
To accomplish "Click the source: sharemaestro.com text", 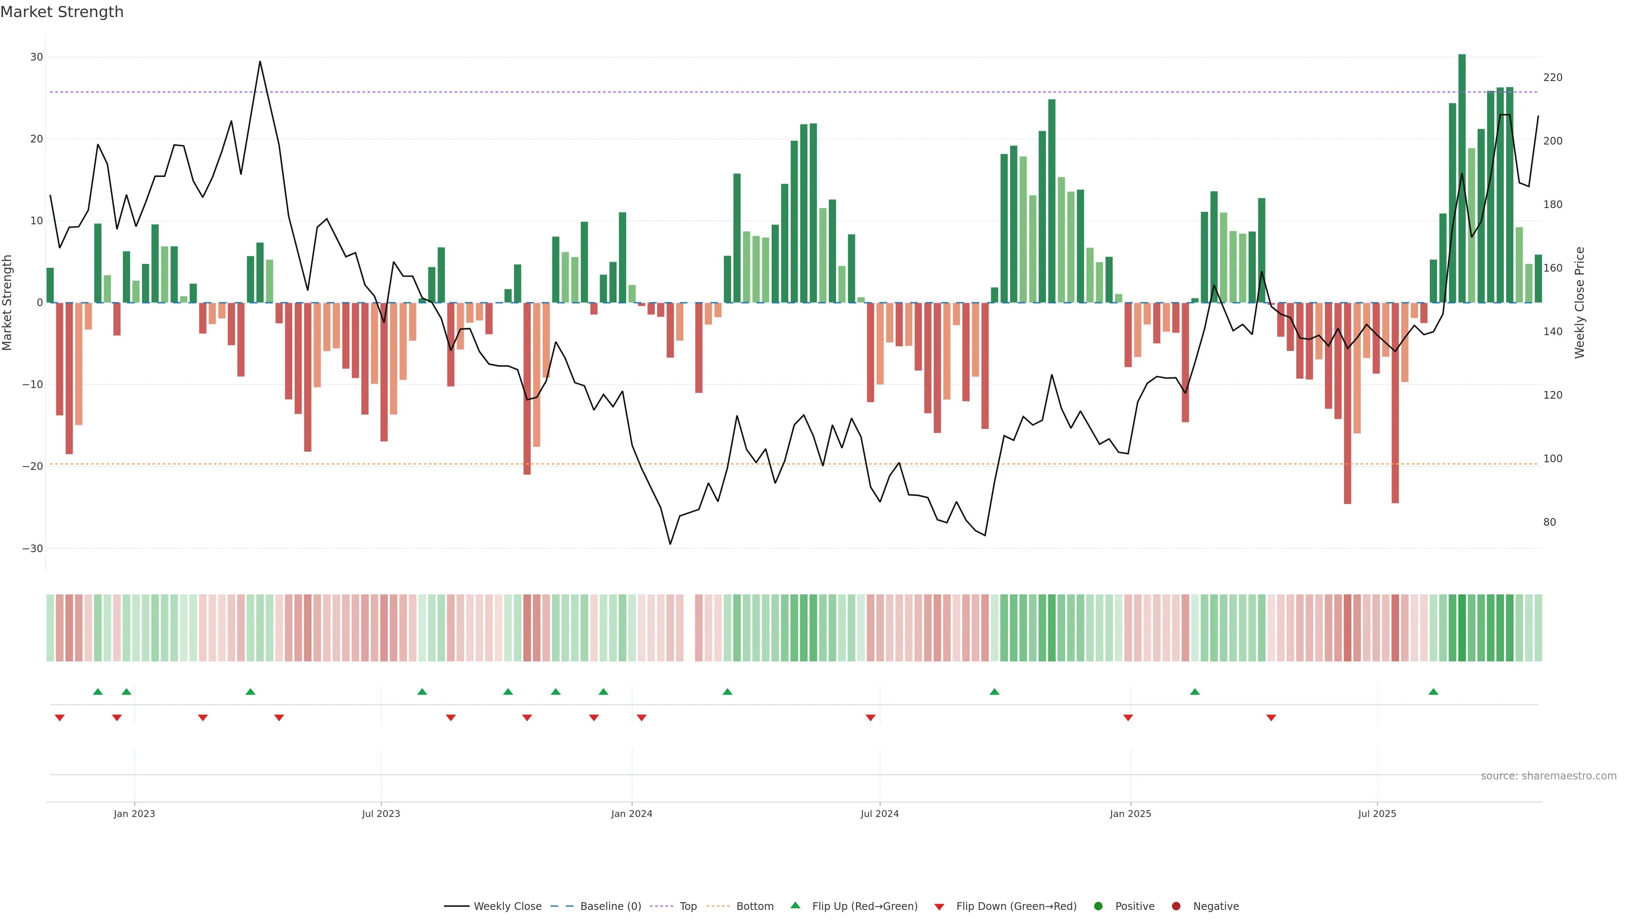I will click(1548, 776).
